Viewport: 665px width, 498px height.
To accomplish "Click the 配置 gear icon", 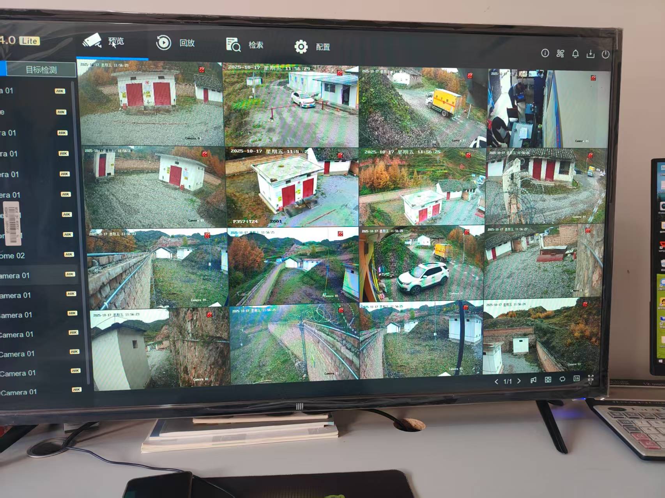I will tap(301, 47).
